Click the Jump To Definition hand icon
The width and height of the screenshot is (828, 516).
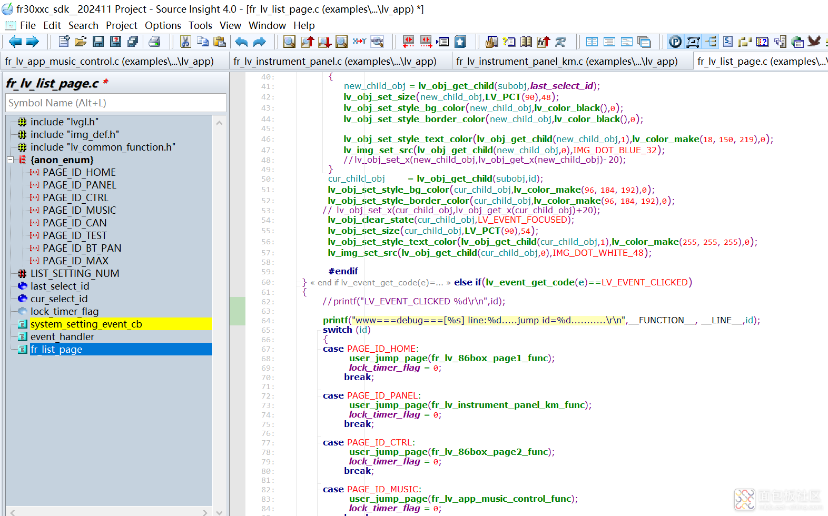pyautogui.click(x=491, y=42)
